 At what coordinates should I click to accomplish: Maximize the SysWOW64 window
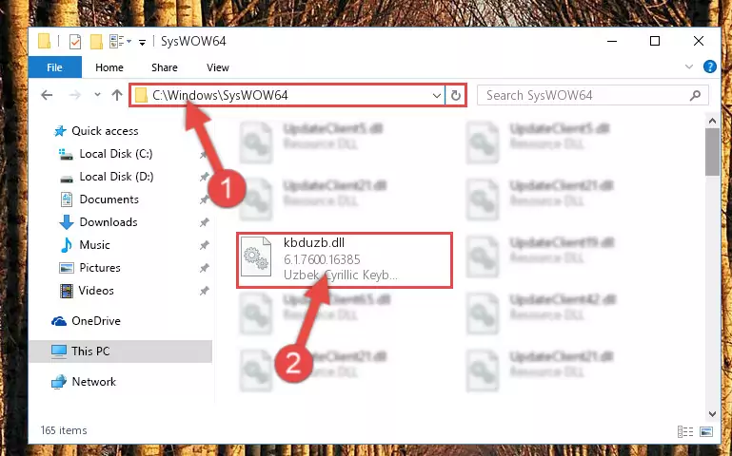(x=655, y=41)
